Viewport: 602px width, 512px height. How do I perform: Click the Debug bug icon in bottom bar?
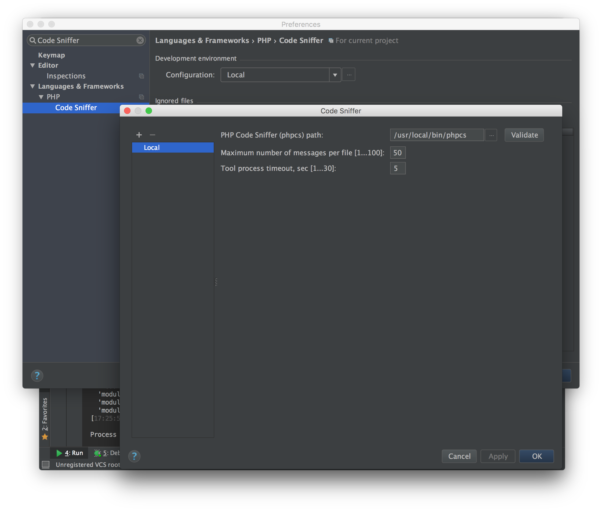pyautogui.click(x=97, y=453)
